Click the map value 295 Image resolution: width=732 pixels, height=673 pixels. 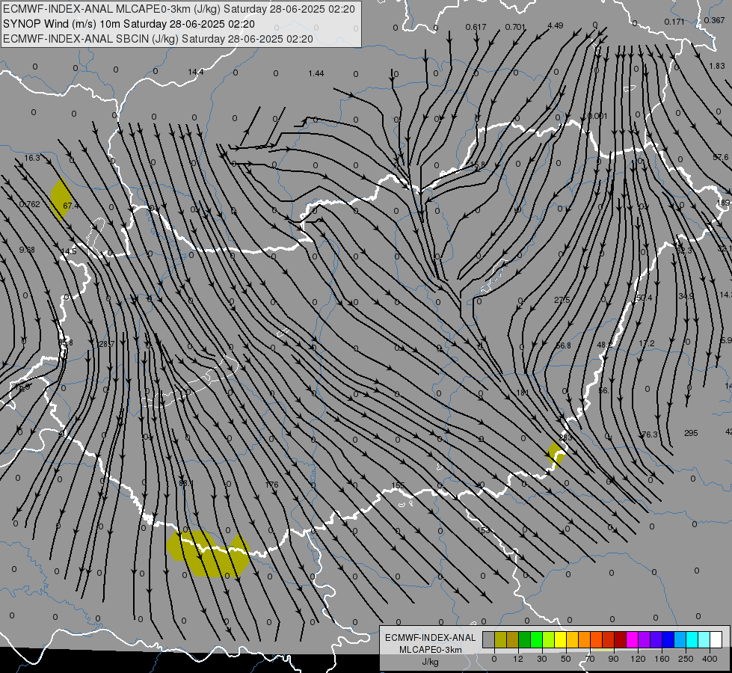pos(691,433)
